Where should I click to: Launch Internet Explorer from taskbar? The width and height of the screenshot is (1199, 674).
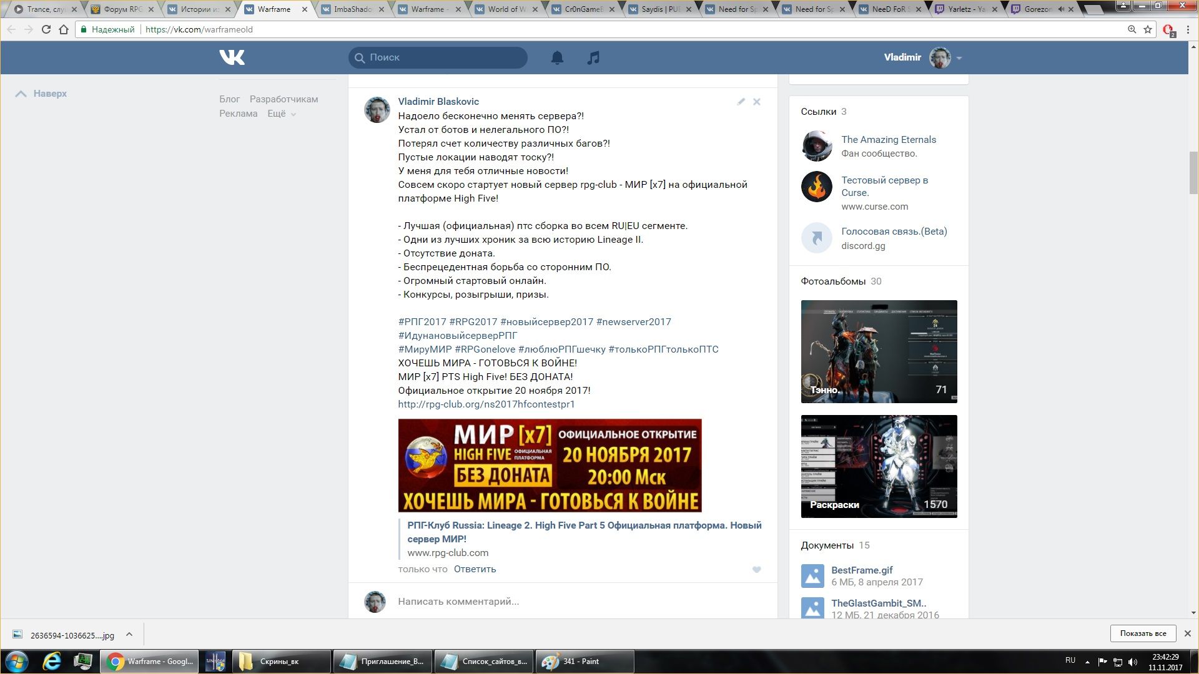[x=52, y=662]
